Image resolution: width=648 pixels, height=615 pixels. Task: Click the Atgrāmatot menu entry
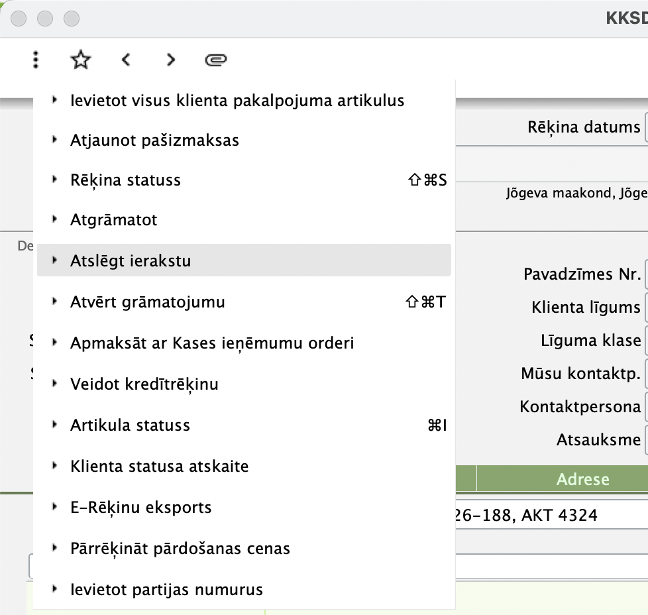click(115, 219)
